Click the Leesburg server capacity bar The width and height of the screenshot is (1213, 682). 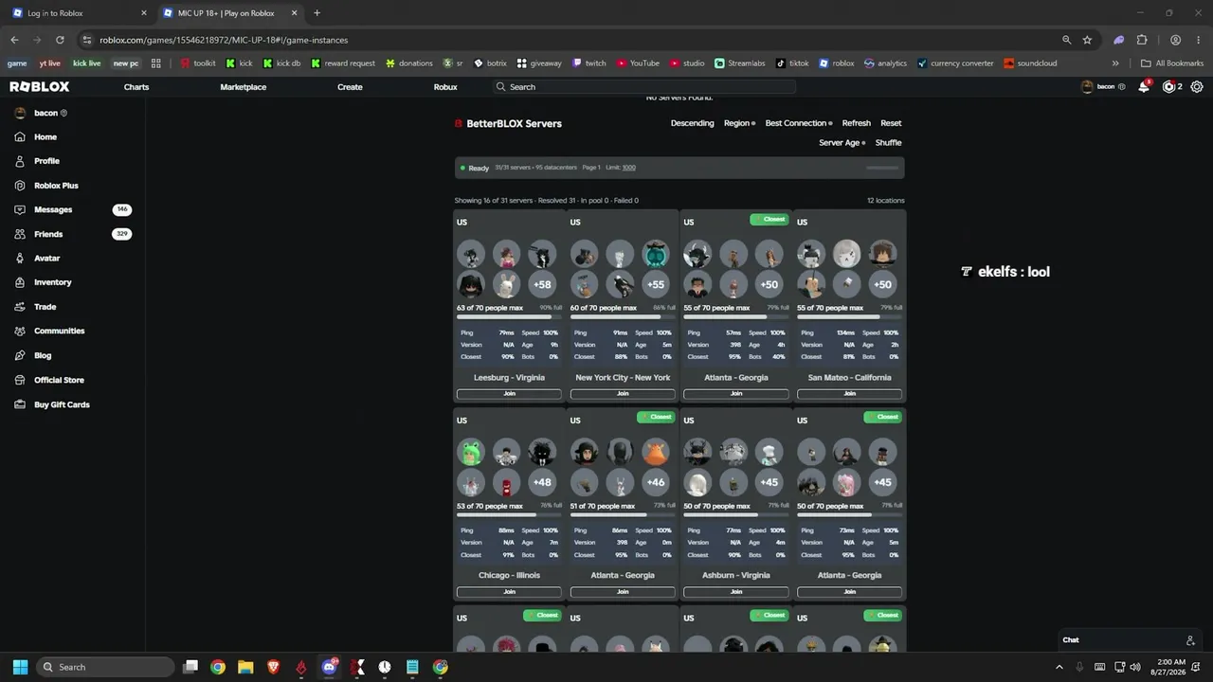tap(509, 317)
